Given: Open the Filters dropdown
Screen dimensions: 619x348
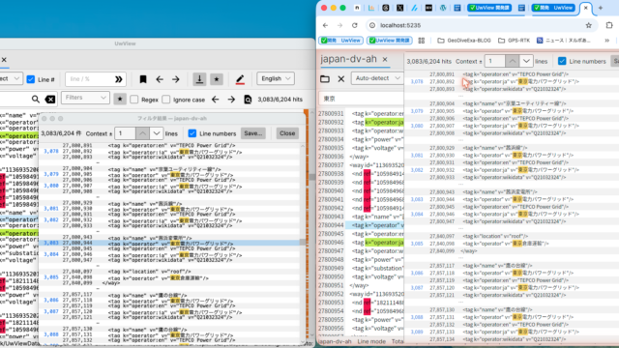Looking at the screenshot, I should tap(85, 98).
